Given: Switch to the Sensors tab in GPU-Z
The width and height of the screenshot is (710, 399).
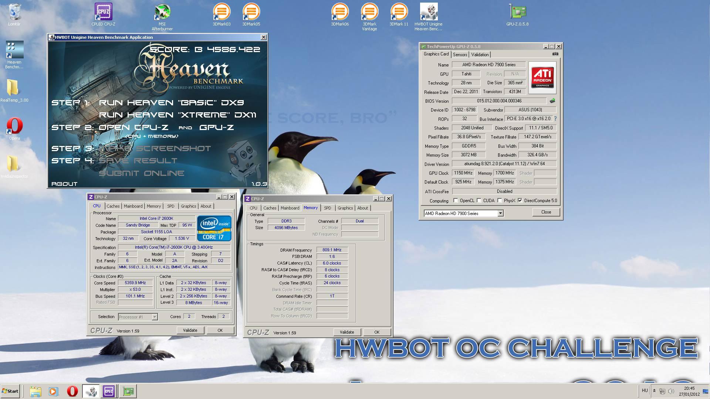Looking at the screenshot, I should tap(460, 55).
